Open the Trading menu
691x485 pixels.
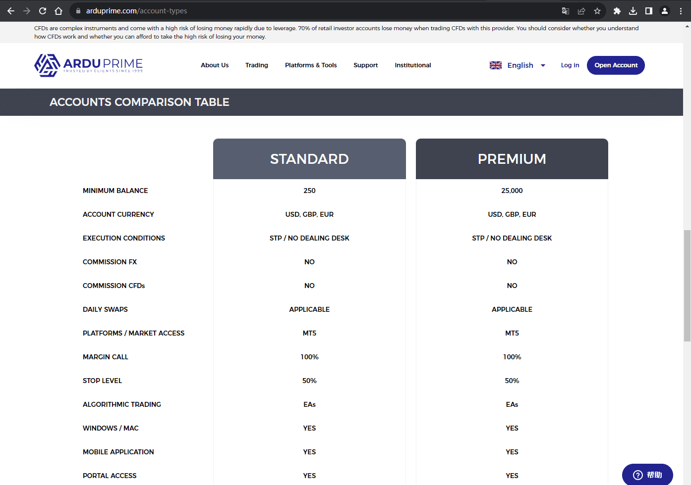pos(257,65)
